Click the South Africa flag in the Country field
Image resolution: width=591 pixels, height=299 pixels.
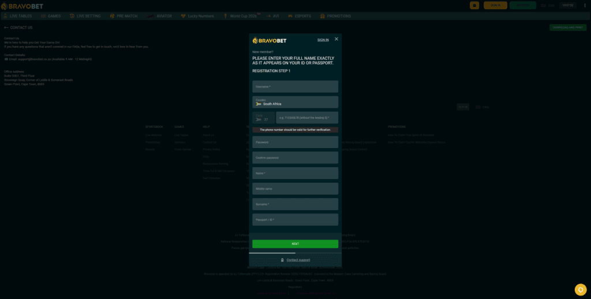click(259, 104)
